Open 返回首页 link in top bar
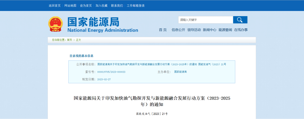 [55, 6]
